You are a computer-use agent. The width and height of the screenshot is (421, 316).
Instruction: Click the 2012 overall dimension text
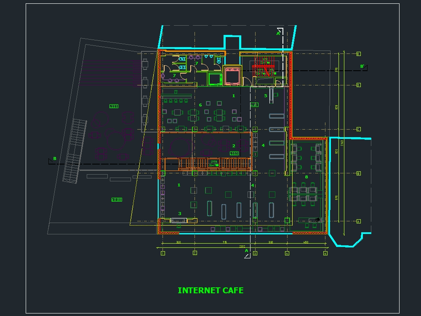pos(242,246)
